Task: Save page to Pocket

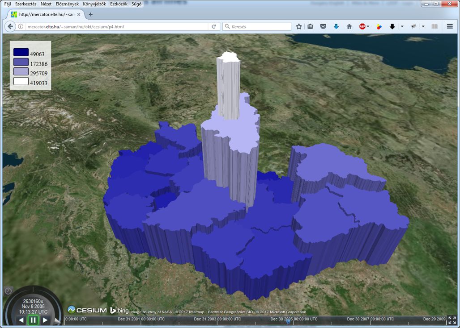Action: tap(323, 26)
